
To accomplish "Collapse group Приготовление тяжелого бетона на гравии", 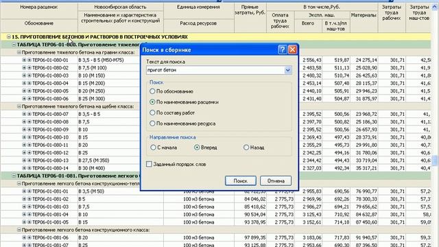I will tap(19, 52).
